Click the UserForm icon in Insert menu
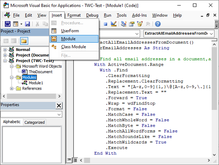Screen dimensions: 219x165 click(54, 31)
